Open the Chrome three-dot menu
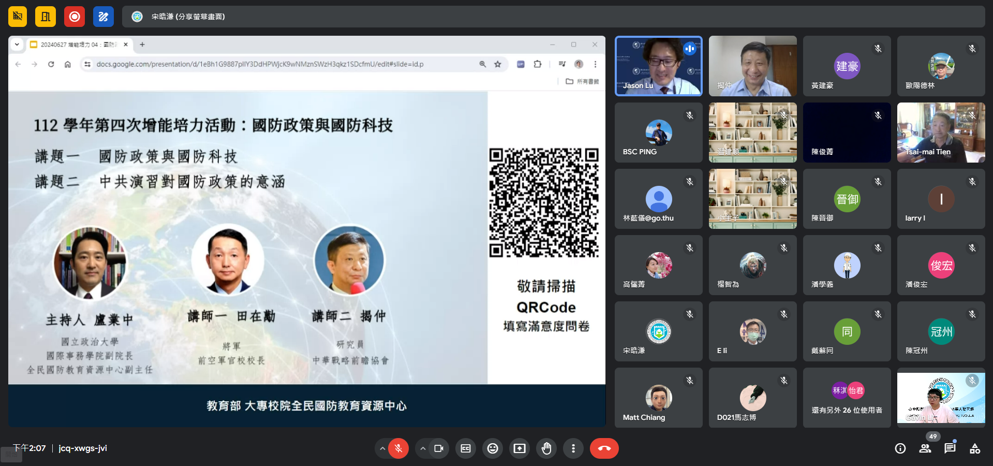The height and width of the screenshot is (466, 993). point(595,64)
